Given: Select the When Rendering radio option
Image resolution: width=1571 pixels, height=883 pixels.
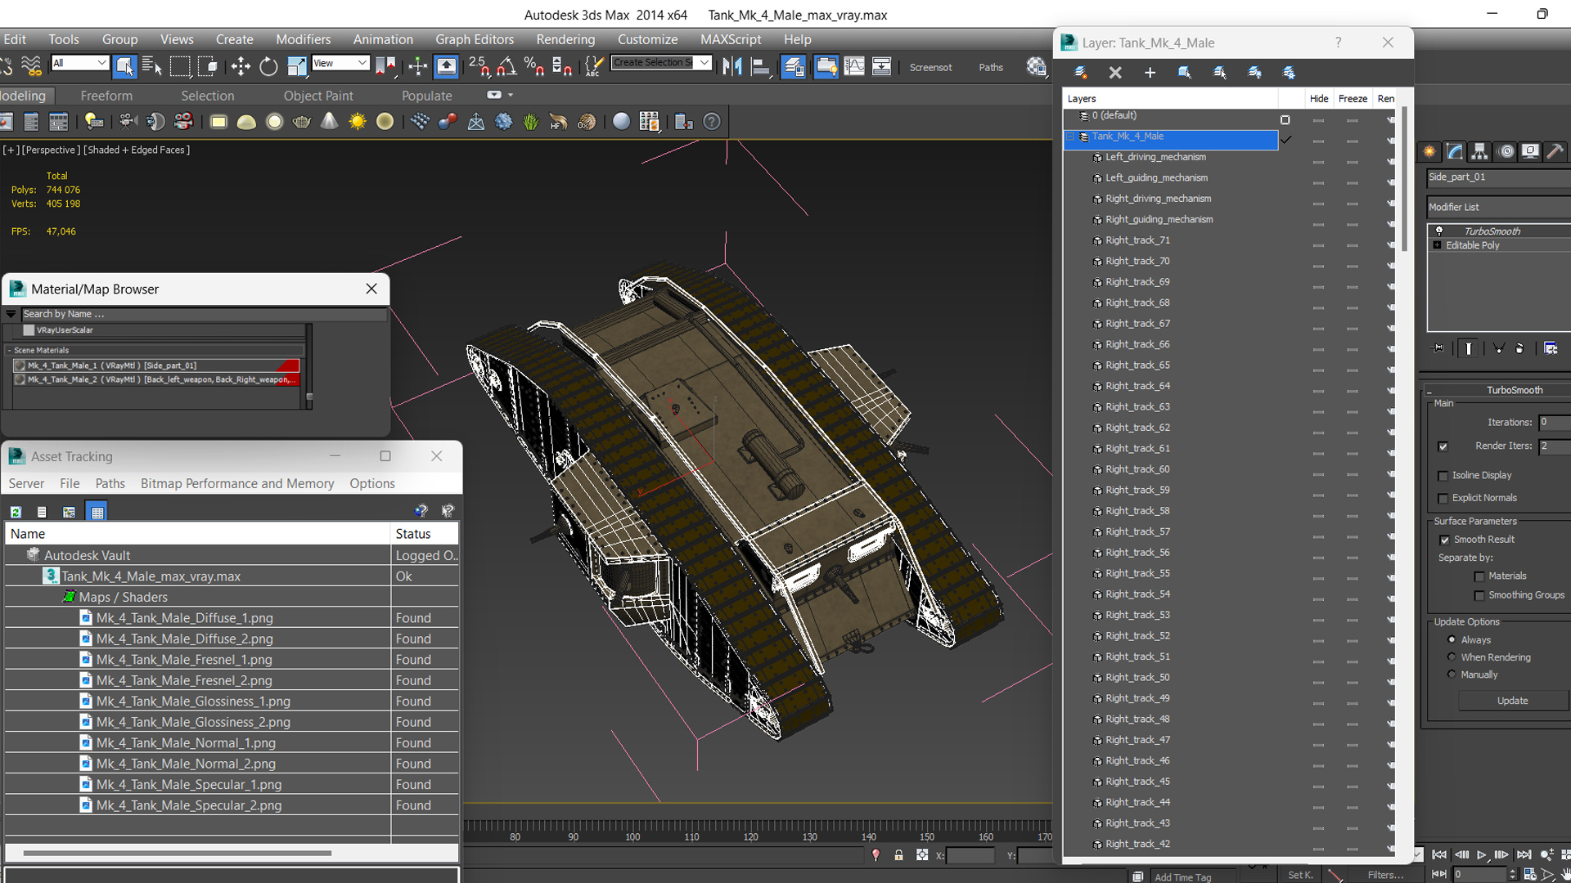Looking at the screenshot, I should (x=1452, y=657).
